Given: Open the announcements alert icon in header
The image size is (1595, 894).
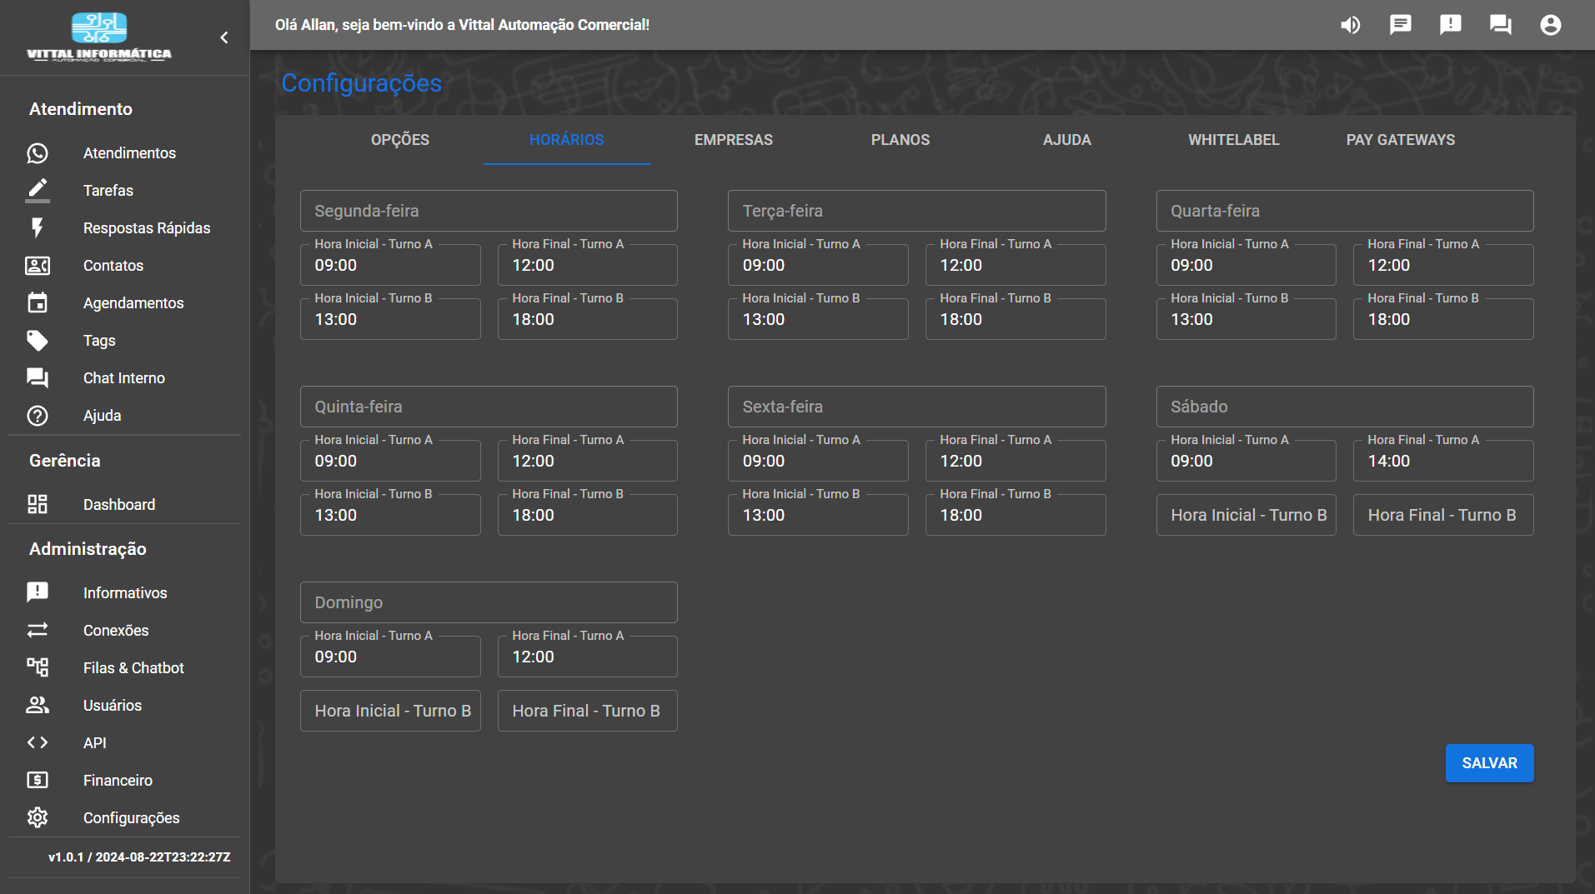Looking at the screenshot, I should click(1451, 25).
